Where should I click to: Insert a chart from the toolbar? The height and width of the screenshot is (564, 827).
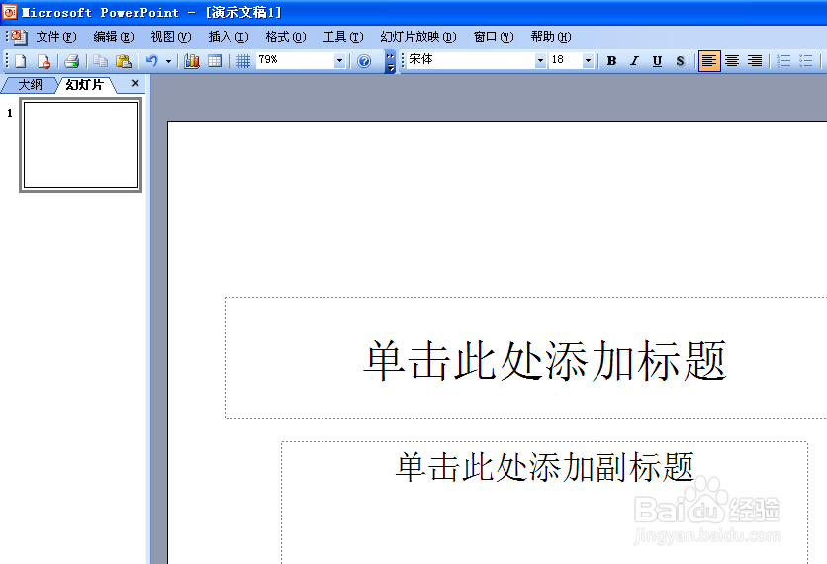[x=192, y=61]
